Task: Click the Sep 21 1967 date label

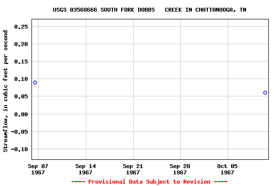Action: (x=133, y=169)
